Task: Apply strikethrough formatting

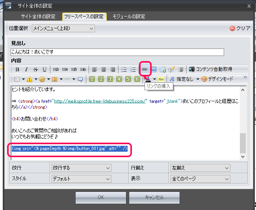Action: pos(35,69)
